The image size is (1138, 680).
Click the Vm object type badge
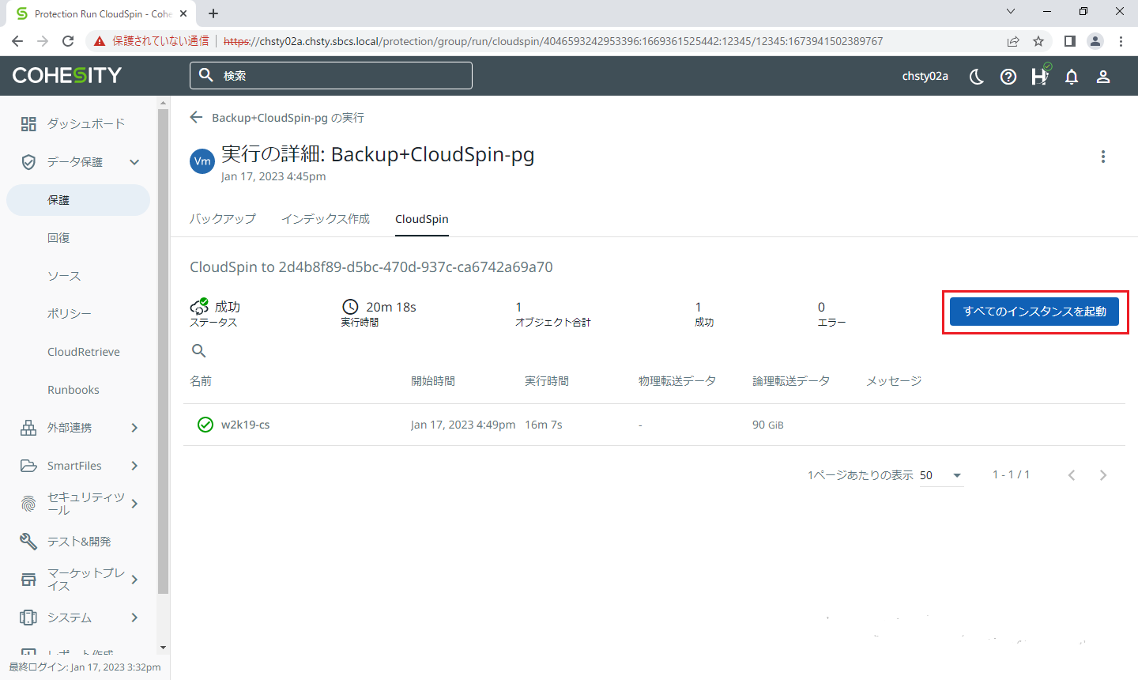tap(202, 161)
